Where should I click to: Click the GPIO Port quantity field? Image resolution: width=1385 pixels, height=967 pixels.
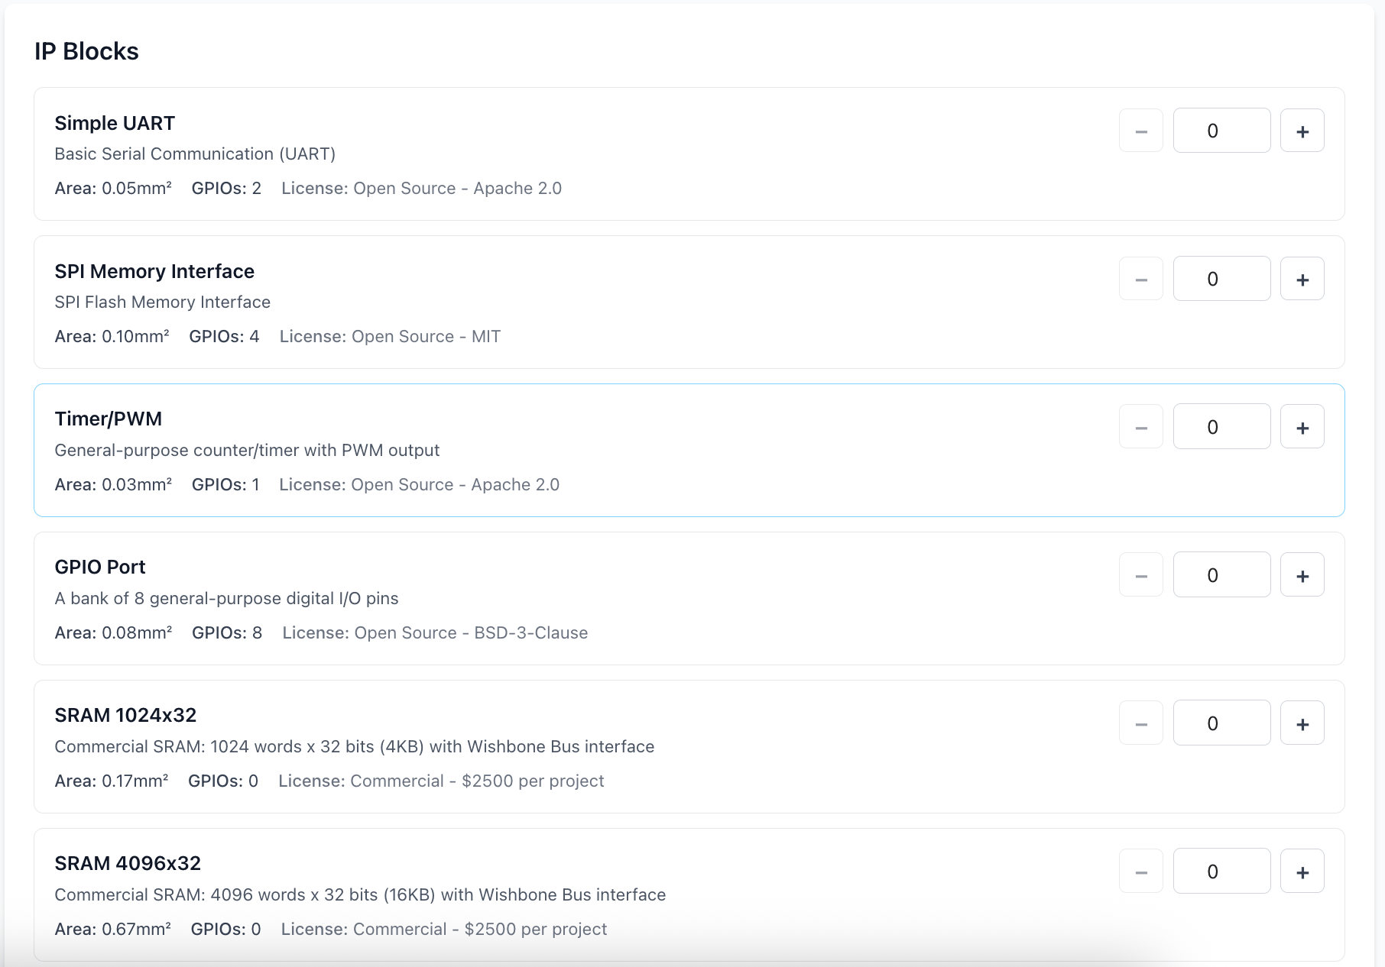(1221, 576)
